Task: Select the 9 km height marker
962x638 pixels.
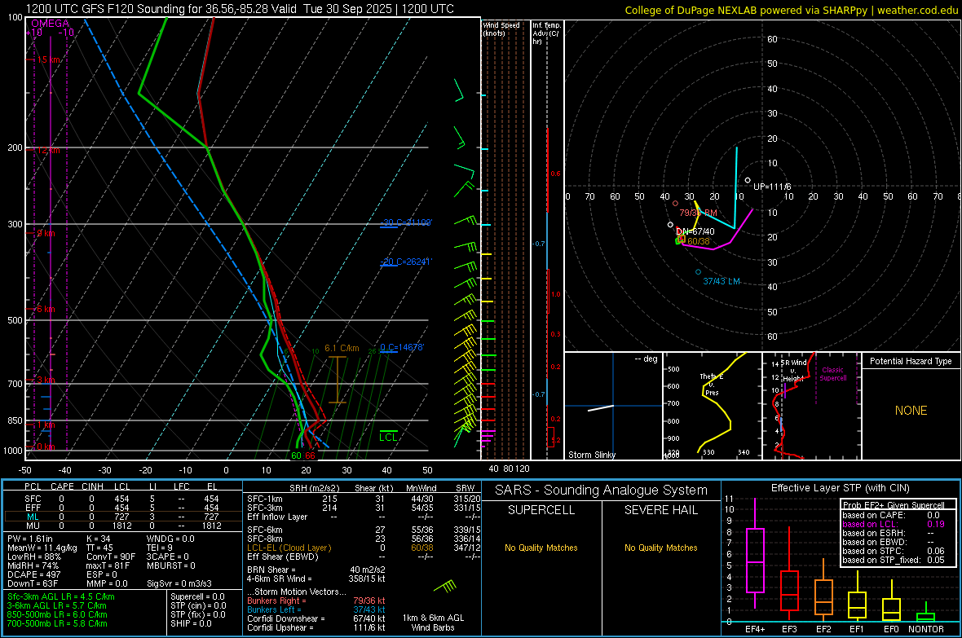Action: click(46, 233)
